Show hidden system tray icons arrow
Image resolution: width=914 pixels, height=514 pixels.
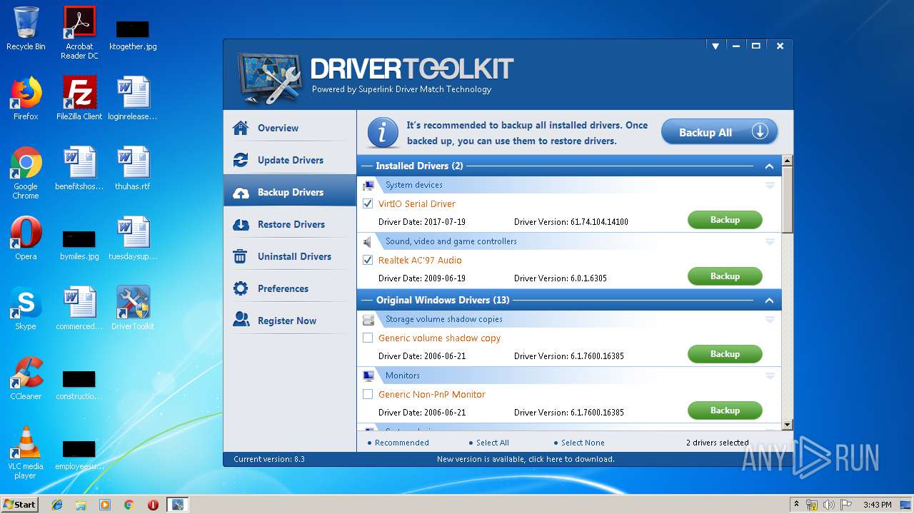[x=796, y=505]
